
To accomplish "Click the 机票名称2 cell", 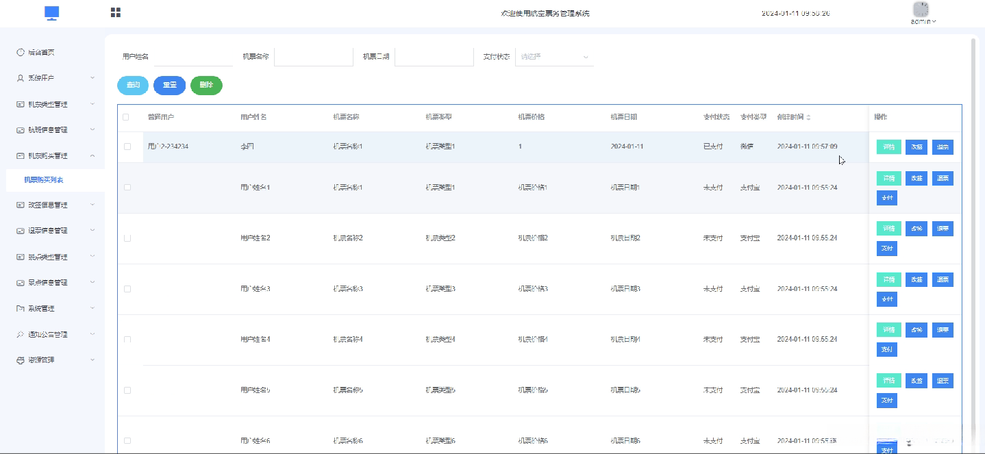I will click(x=348, y=238).
